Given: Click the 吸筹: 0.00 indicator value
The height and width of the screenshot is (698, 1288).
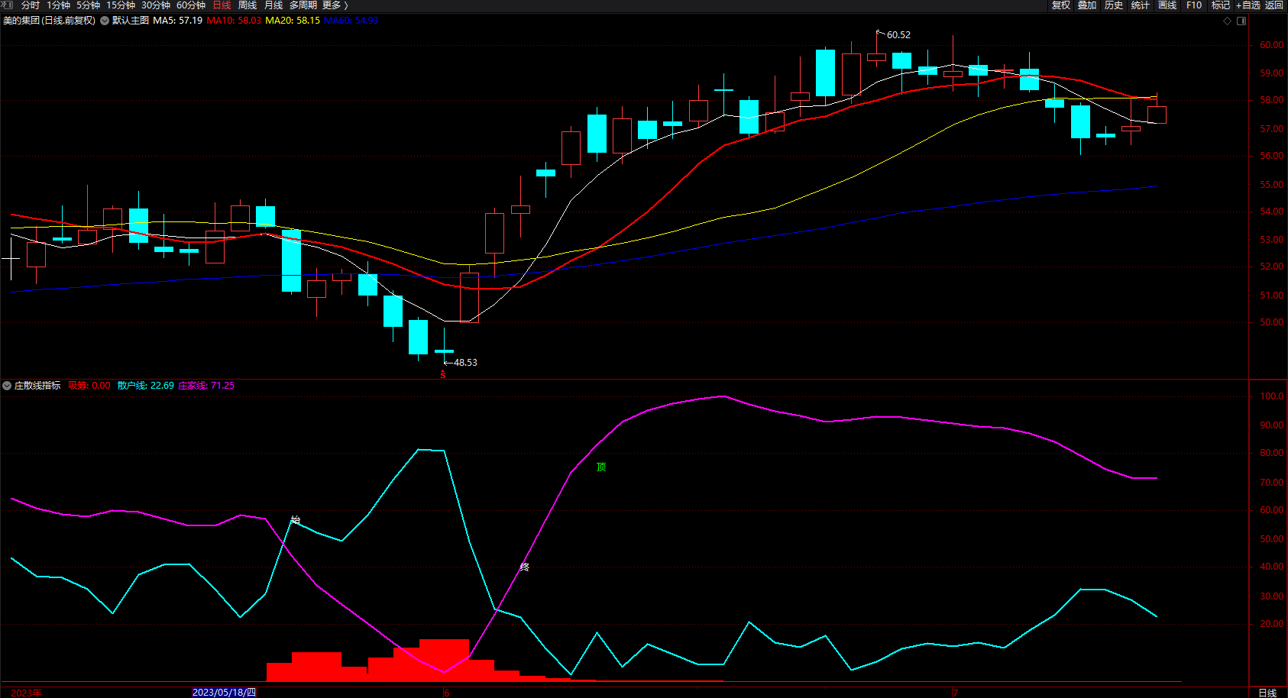Looking at the screenshot, I should [89, 386].
